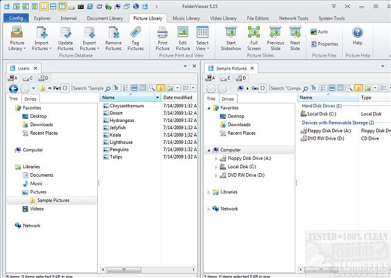The width and height of the screenshot is (391, 278).
Task: Open the Select View ribbon button
Action: (202, 38)
